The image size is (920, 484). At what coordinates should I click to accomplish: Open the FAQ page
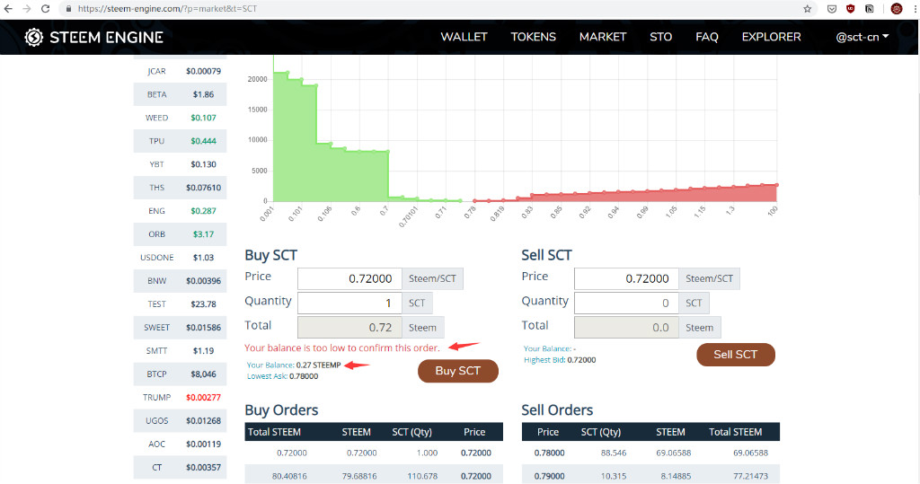point(706,37)
